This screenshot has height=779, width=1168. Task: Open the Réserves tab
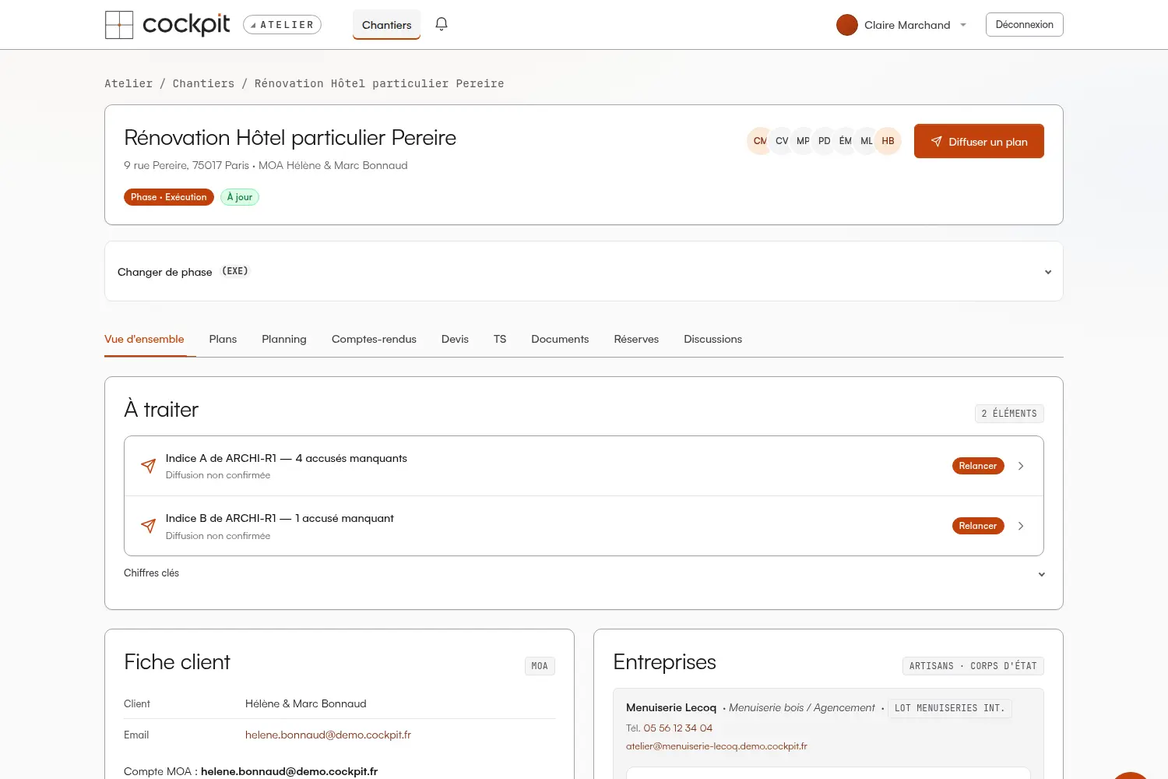636,339
